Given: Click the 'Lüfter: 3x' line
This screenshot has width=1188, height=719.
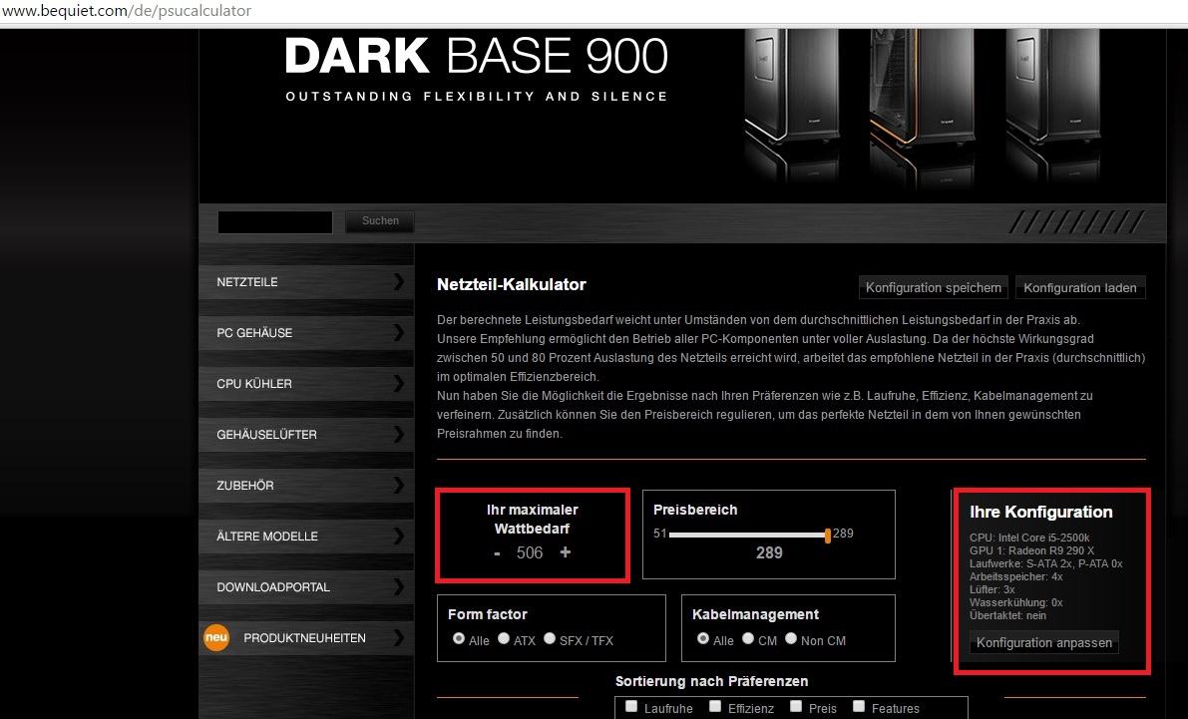Looking at the screenshot, I should click(x=992, y=589).
